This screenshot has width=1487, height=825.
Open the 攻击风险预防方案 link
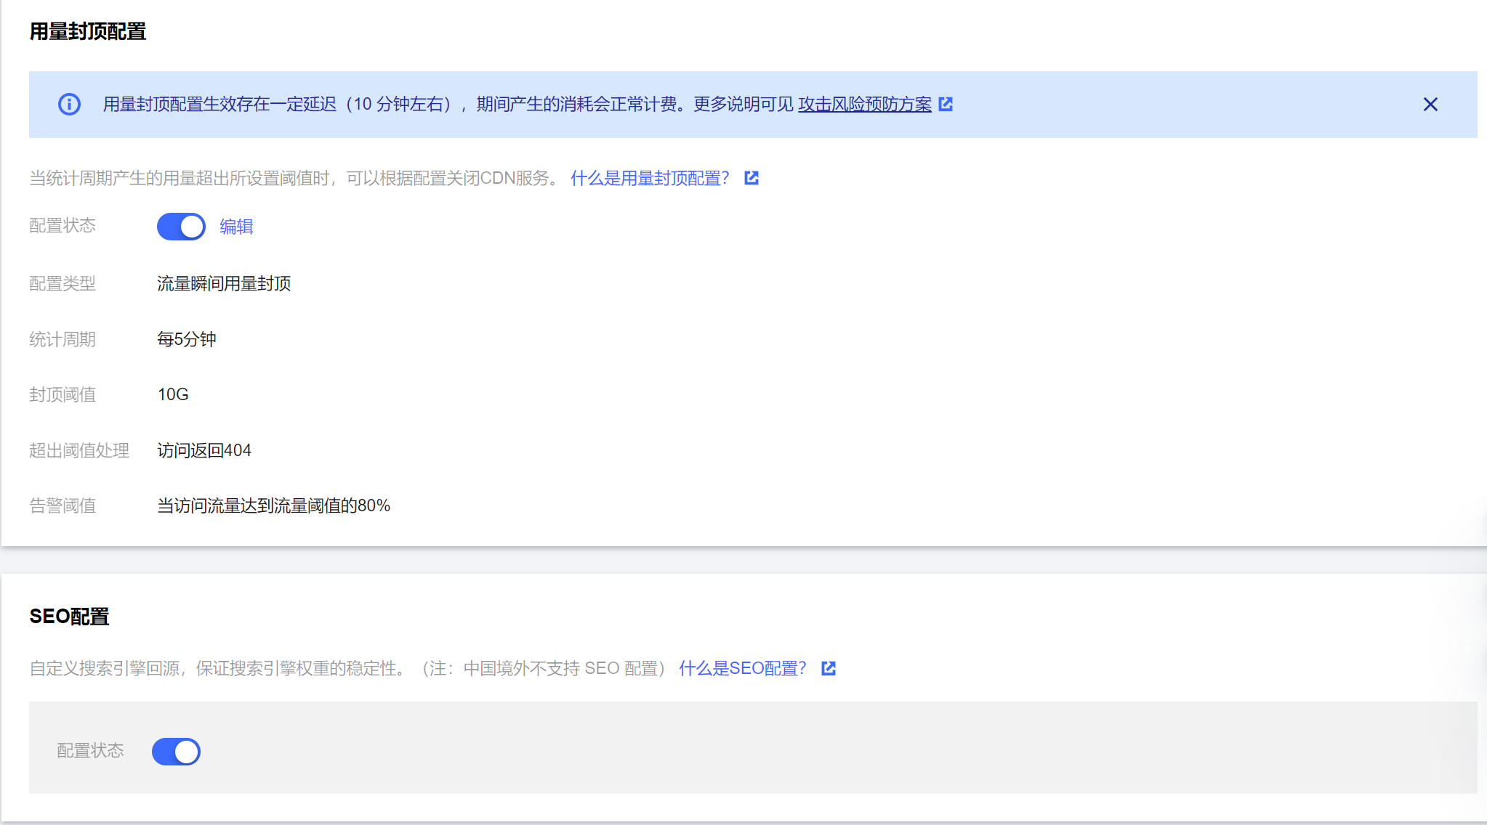point(864,105)
